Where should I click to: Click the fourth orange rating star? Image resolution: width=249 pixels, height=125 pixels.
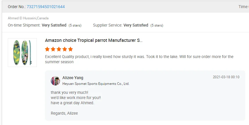tap(64, 49)
